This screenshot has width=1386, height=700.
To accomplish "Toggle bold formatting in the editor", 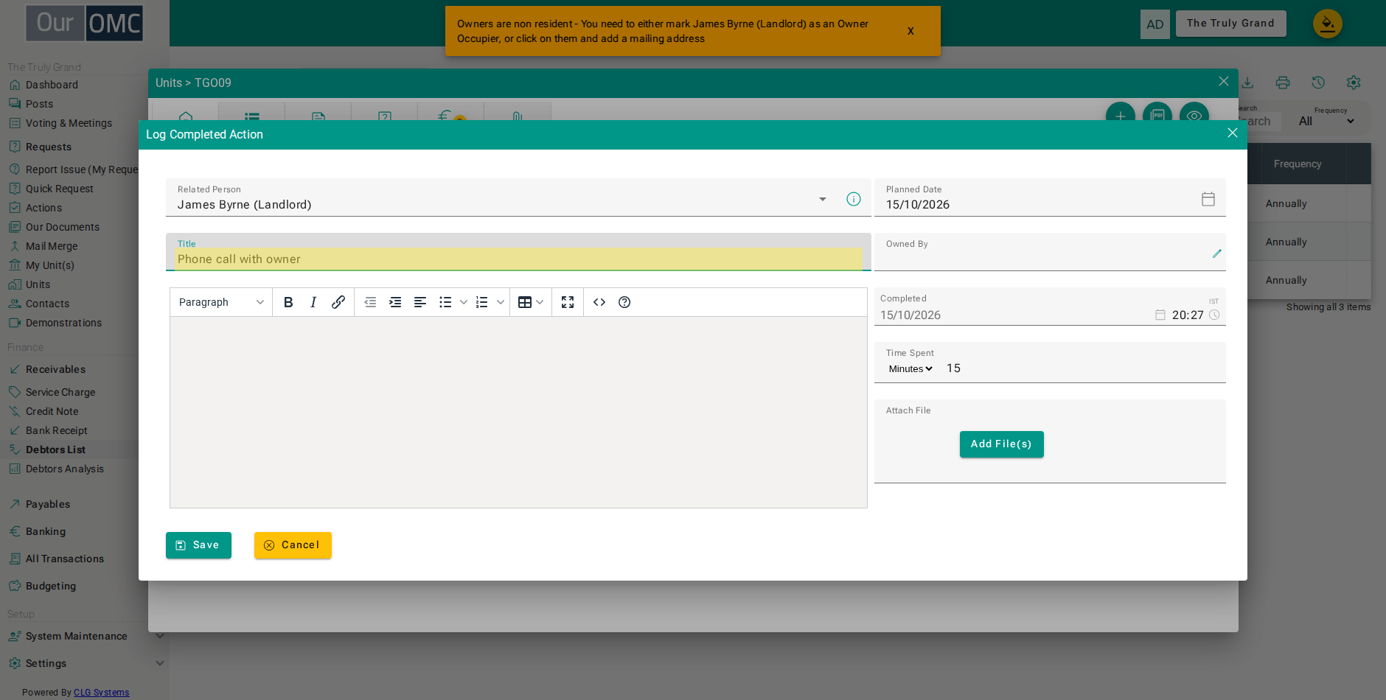I will coord(288,302).
